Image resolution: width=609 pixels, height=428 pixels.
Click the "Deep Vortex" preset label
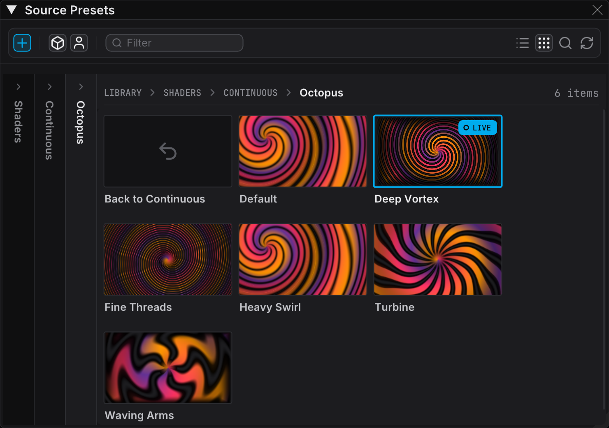coord(407,199)
